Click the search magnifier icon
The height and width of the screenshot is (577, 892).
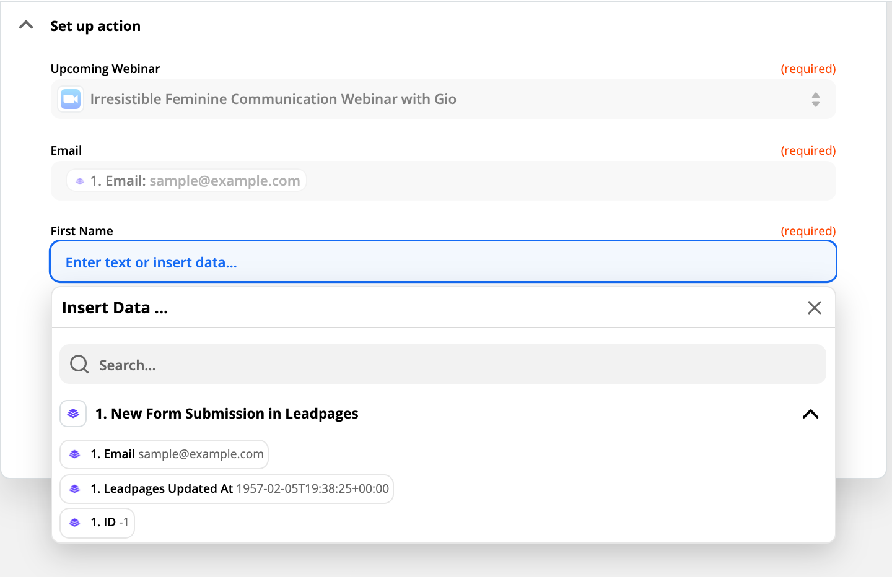79,364
